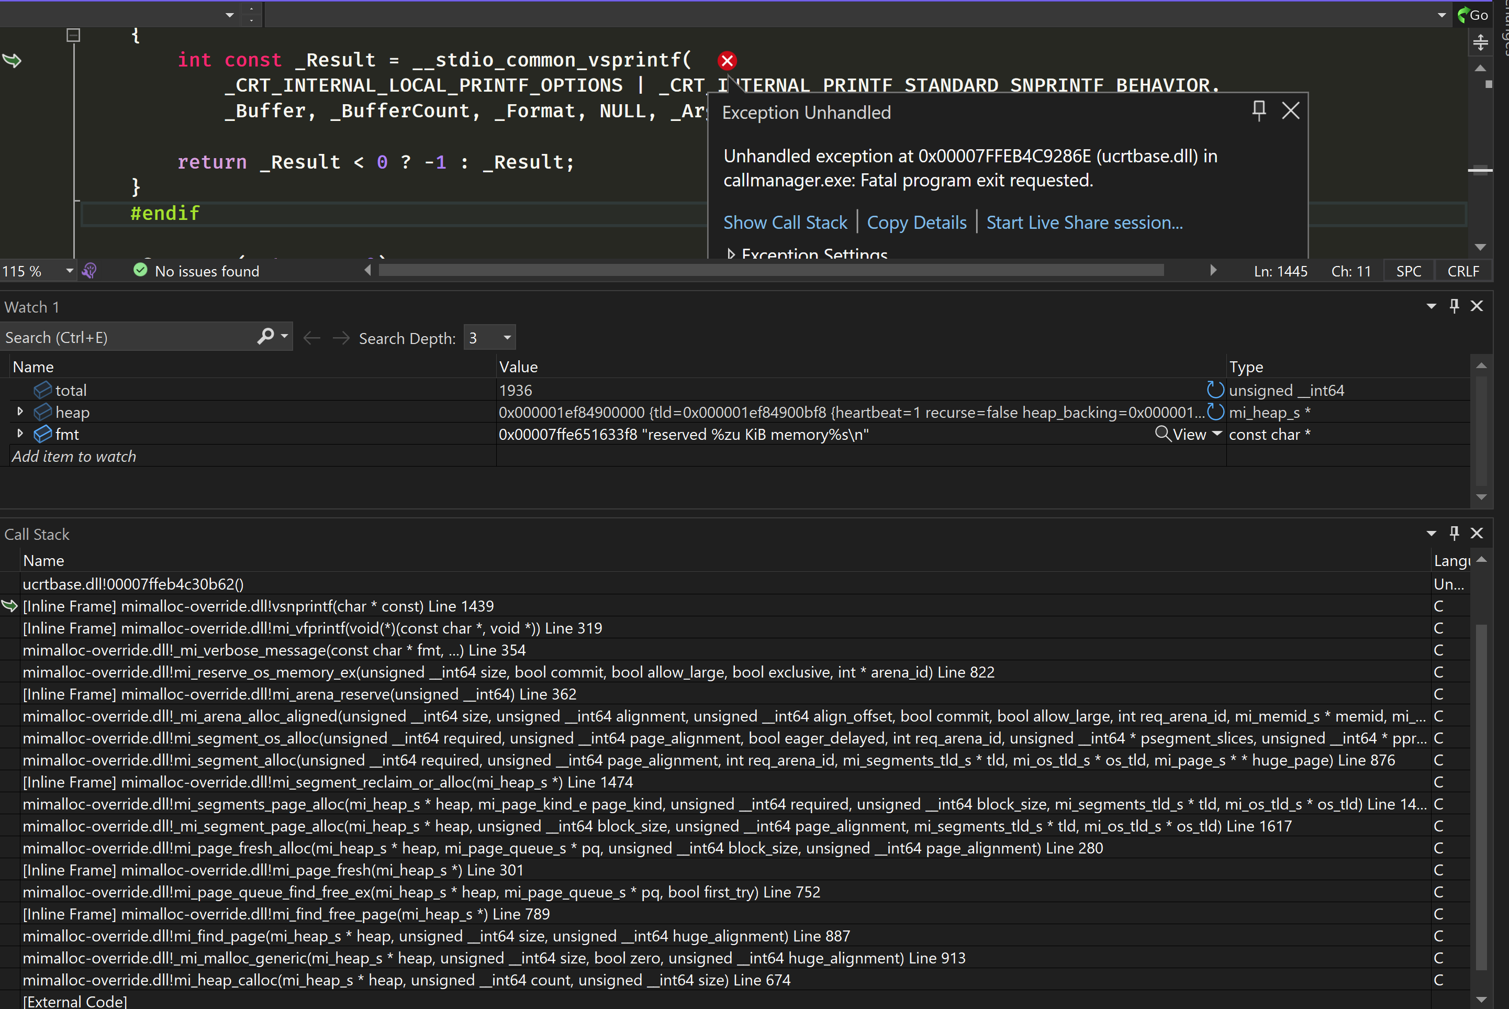
Task: Open the Search Depth dropdown
Action: [506, 337]
